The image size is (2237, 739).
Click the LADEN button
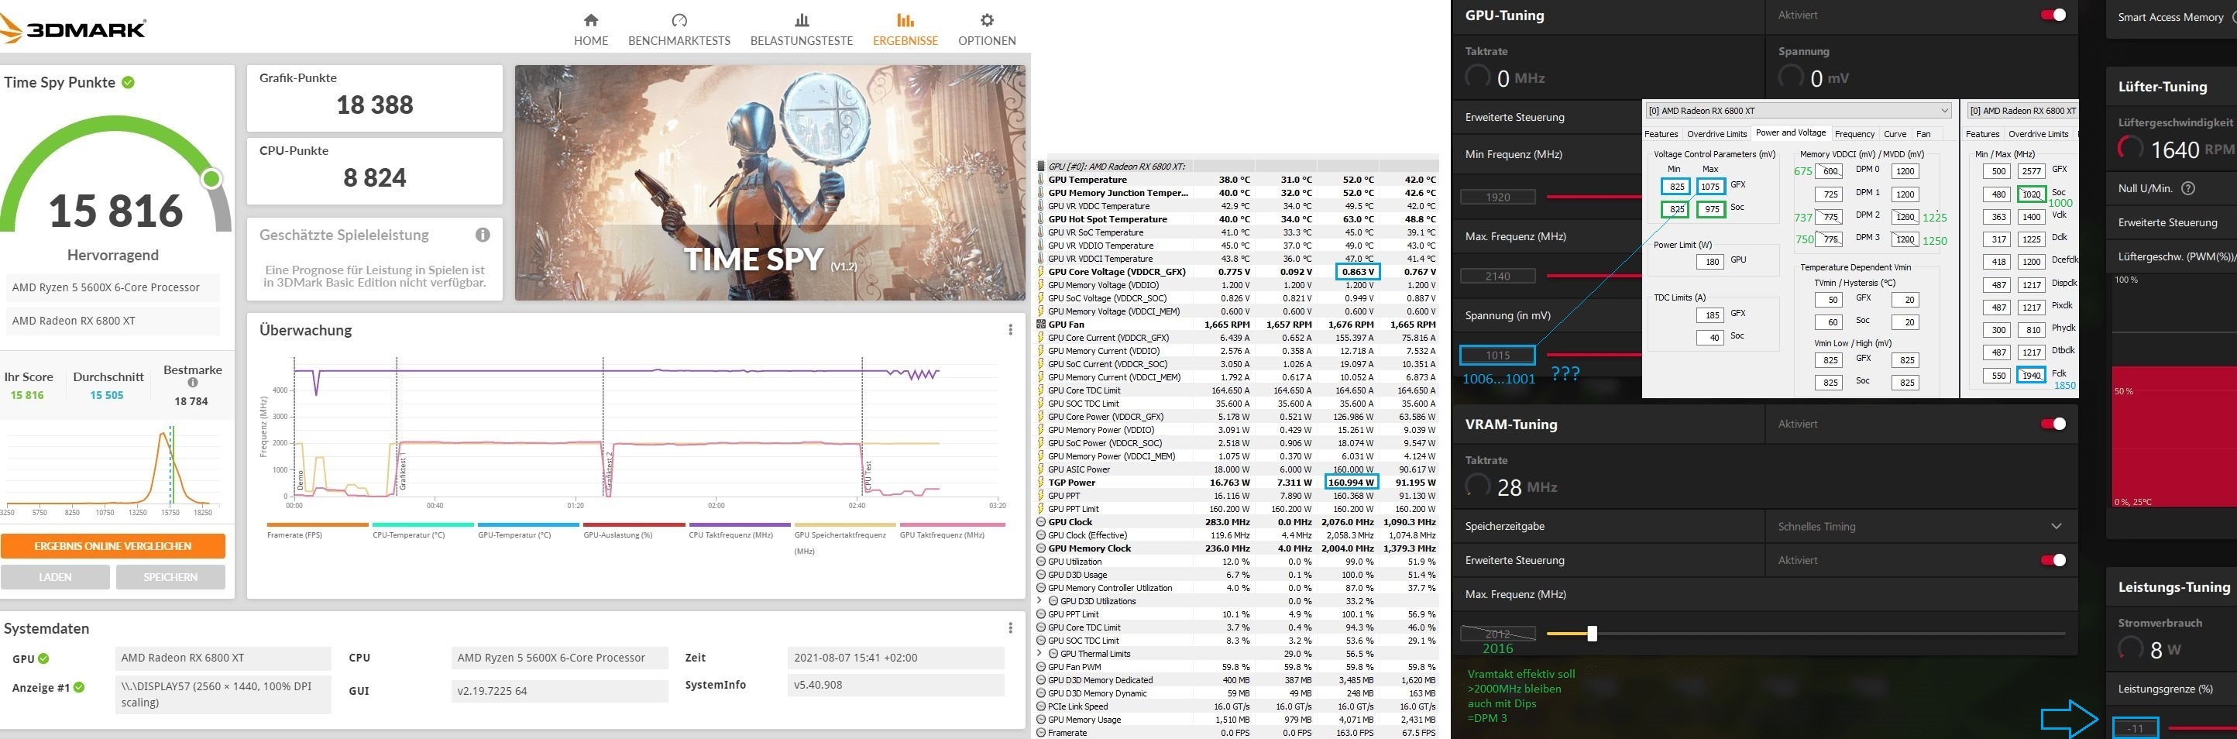click(56, 576)
